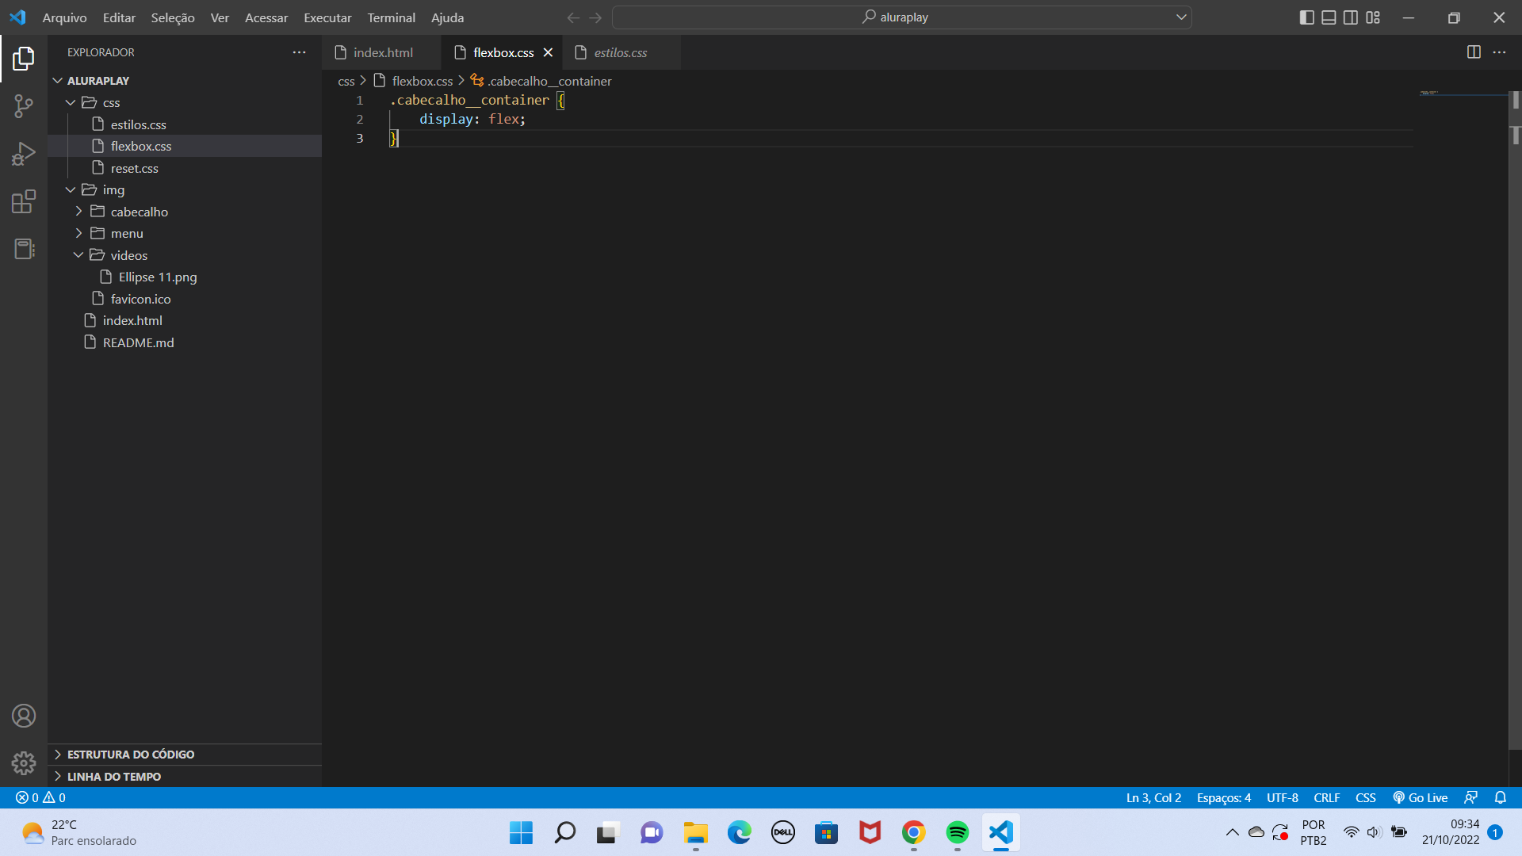Go forward with the navigation arrow

(x=595, y=17)
